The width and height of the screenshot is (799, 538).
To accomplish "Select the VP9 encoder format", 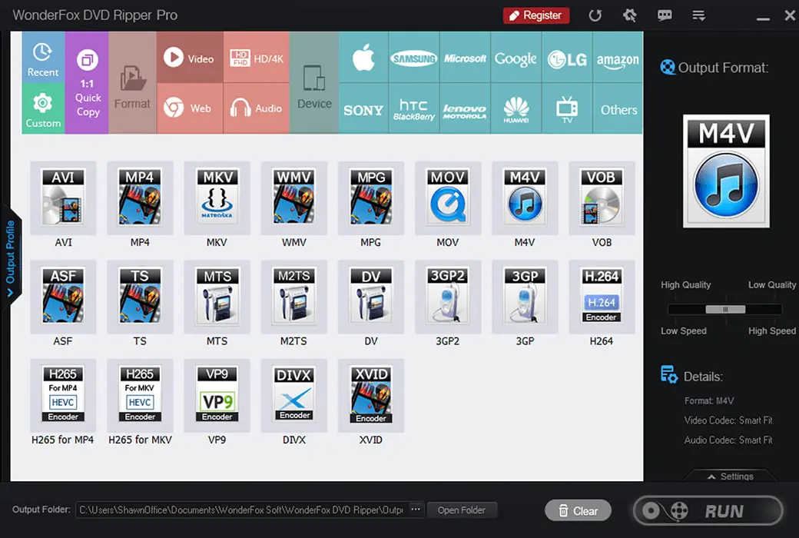I will click(x=217, y=395).
